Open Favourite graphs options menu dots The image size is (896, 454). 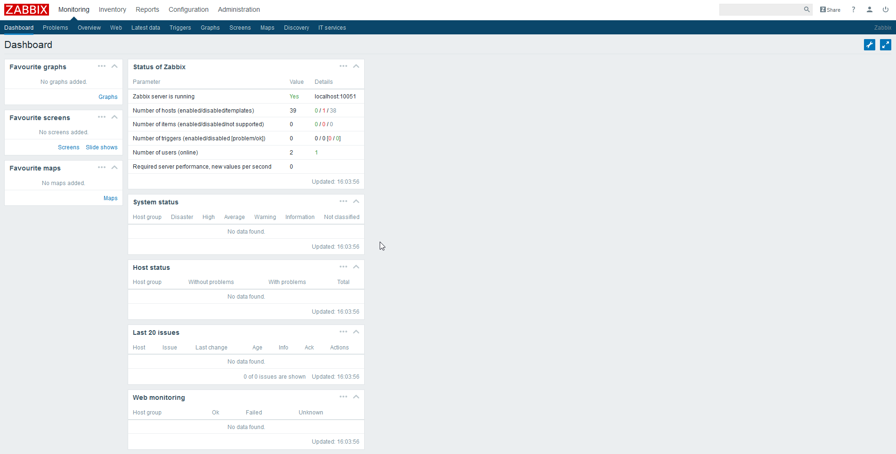pyautogui.click(x=102, y=66)
